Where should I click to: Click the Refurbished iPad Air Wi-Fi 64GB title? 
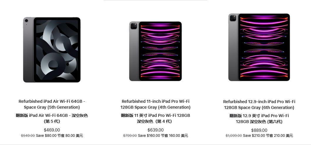[52, 104]
